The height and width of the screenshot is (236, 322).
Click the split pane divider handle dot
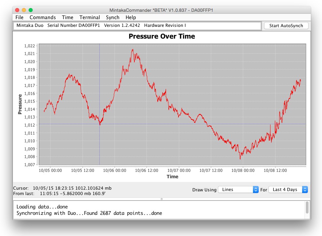pos(162,199)
